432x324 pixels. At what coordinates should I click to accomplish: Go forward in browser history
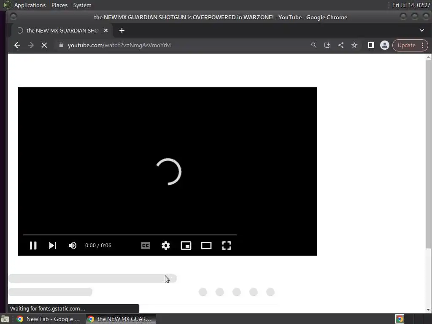pyautogui.click(x=30, y=45)
